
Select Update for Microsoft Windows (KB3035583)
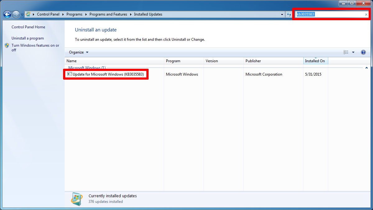point(108,74)
